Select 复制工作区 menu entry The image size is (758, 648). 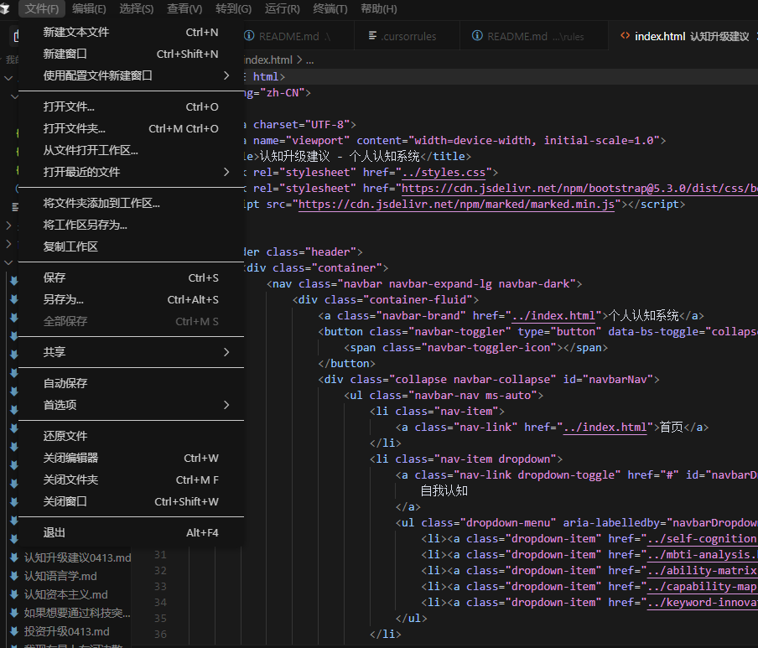click(x=131, y=246)
